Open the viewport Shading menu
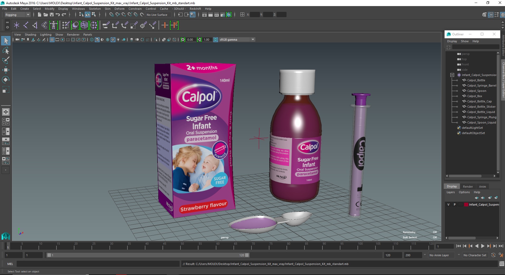This screenshot has width=505, height=275. (x=30, y=35)
